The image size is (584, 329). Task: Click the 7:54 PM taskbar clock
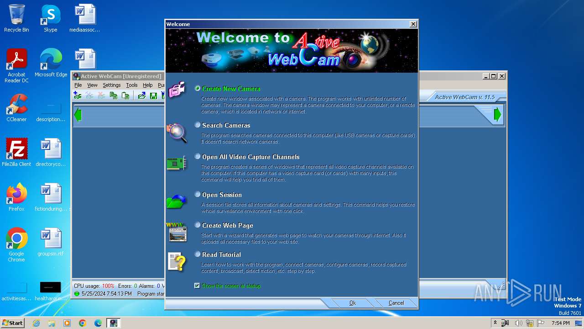(560, 323)
